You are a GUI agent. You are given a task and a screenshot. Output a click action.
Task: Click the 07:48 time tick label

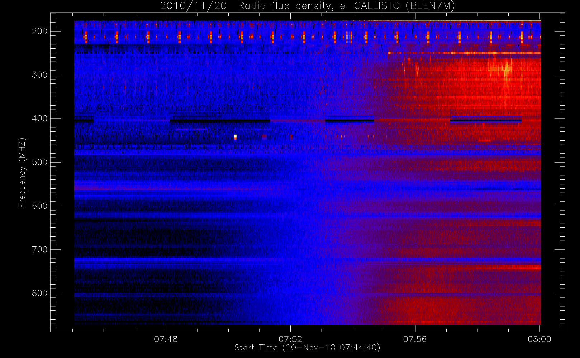(x=166, y=339)
